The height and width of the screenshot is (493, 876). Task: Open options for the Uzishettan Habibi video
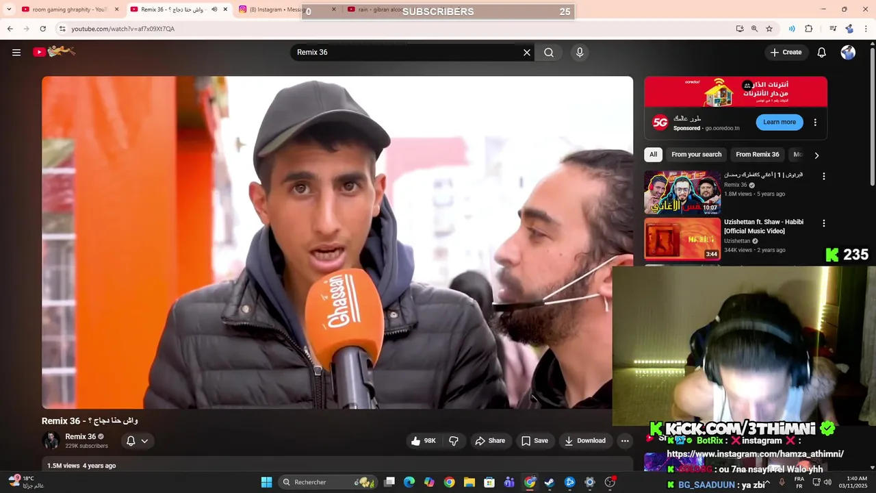click(x=824, y=223)
